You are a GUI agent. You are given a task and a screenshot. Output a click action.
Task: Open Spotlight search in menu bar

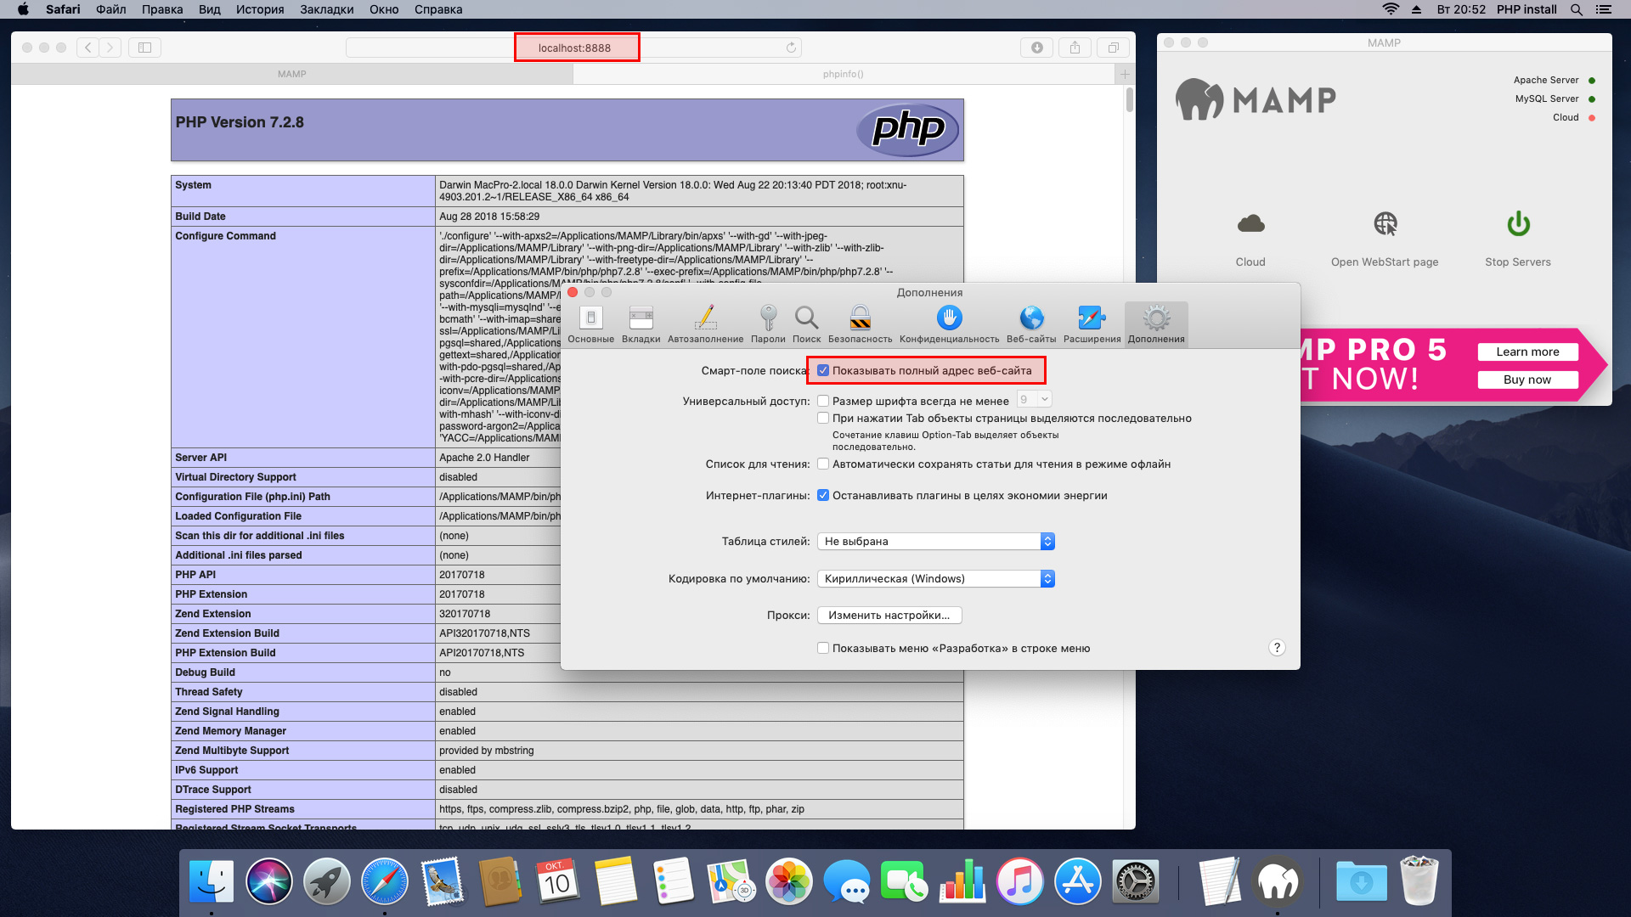1577,9
